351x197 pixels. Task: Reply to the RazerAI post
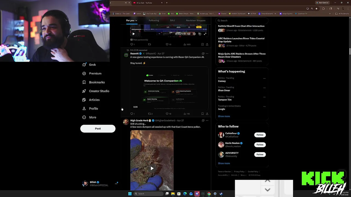132,114
